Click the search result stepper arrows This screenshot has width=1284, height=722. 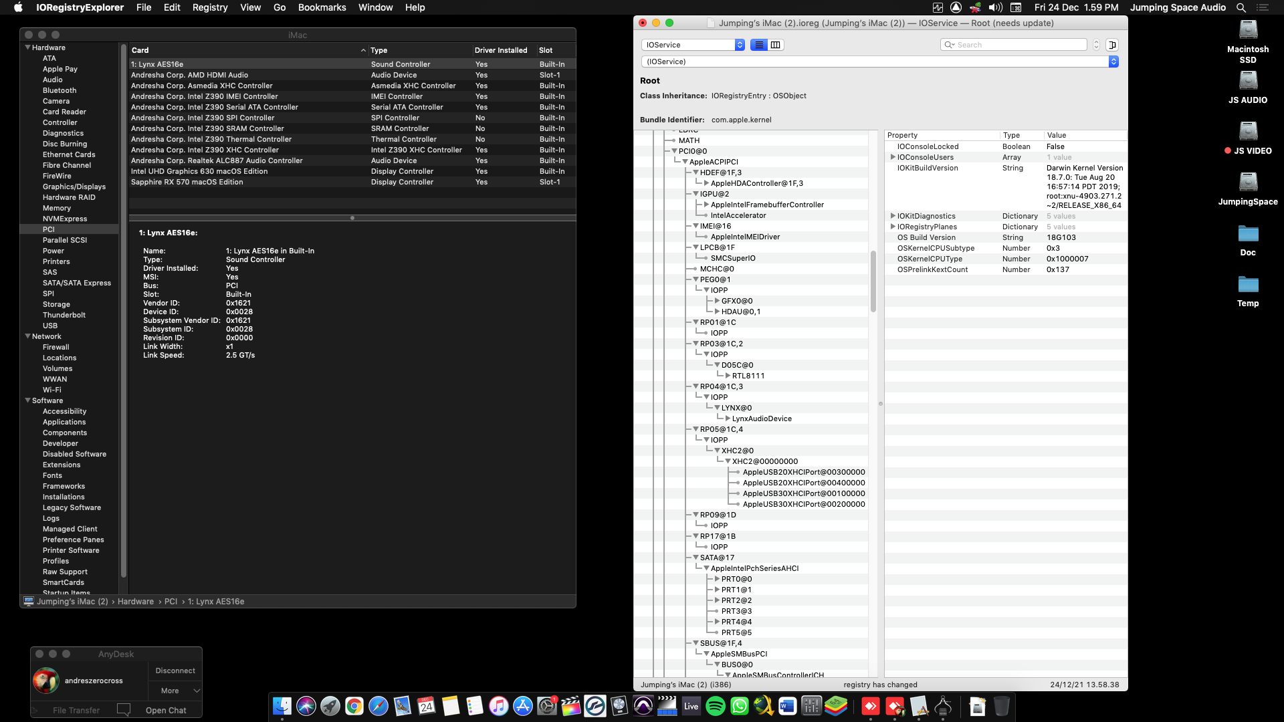(x=1096, y=45)
